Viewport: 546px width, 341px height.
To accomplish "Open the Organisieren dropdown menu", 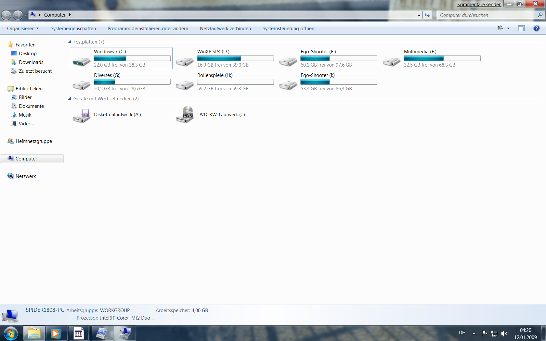I will [23, 29].
